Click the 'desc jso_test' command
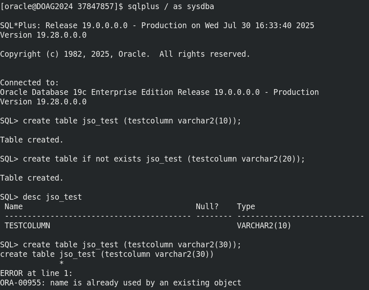The width and height of the screenshot is (369, 290). tap(52, 197)
